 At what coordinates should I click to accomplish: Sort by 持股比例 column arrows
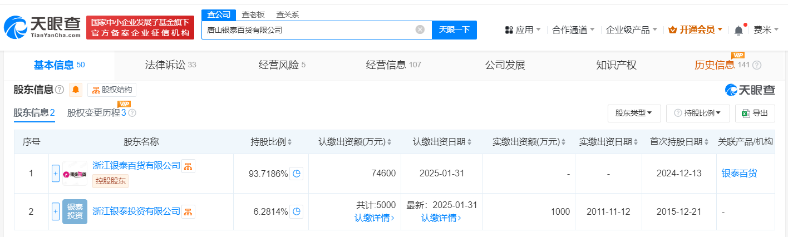(289, 142)
